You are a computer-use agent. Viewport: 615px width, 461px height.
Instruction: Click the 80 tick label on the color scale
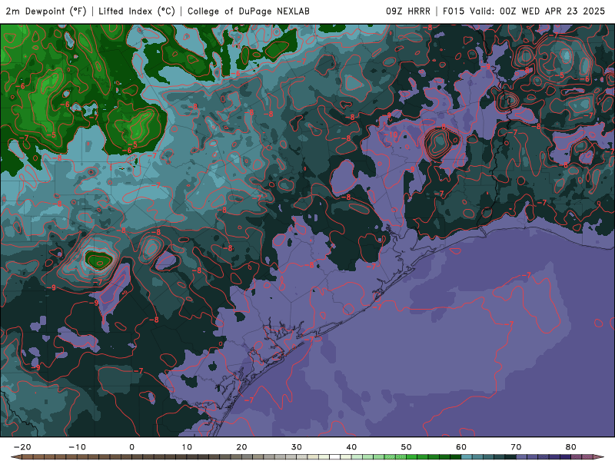click(571, 447)
